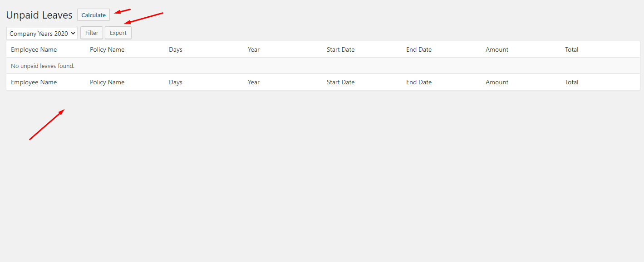Sort the table by Employee Name
The height and width of the screenshot is (262, 644).
point(34,49)
